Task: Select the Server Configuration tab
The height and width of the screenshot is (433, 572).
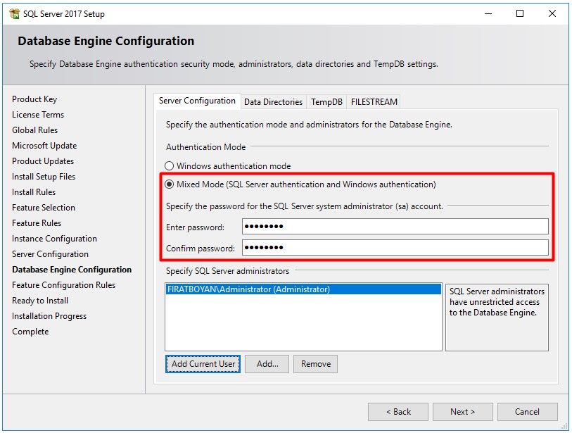Action: point(197,101)
